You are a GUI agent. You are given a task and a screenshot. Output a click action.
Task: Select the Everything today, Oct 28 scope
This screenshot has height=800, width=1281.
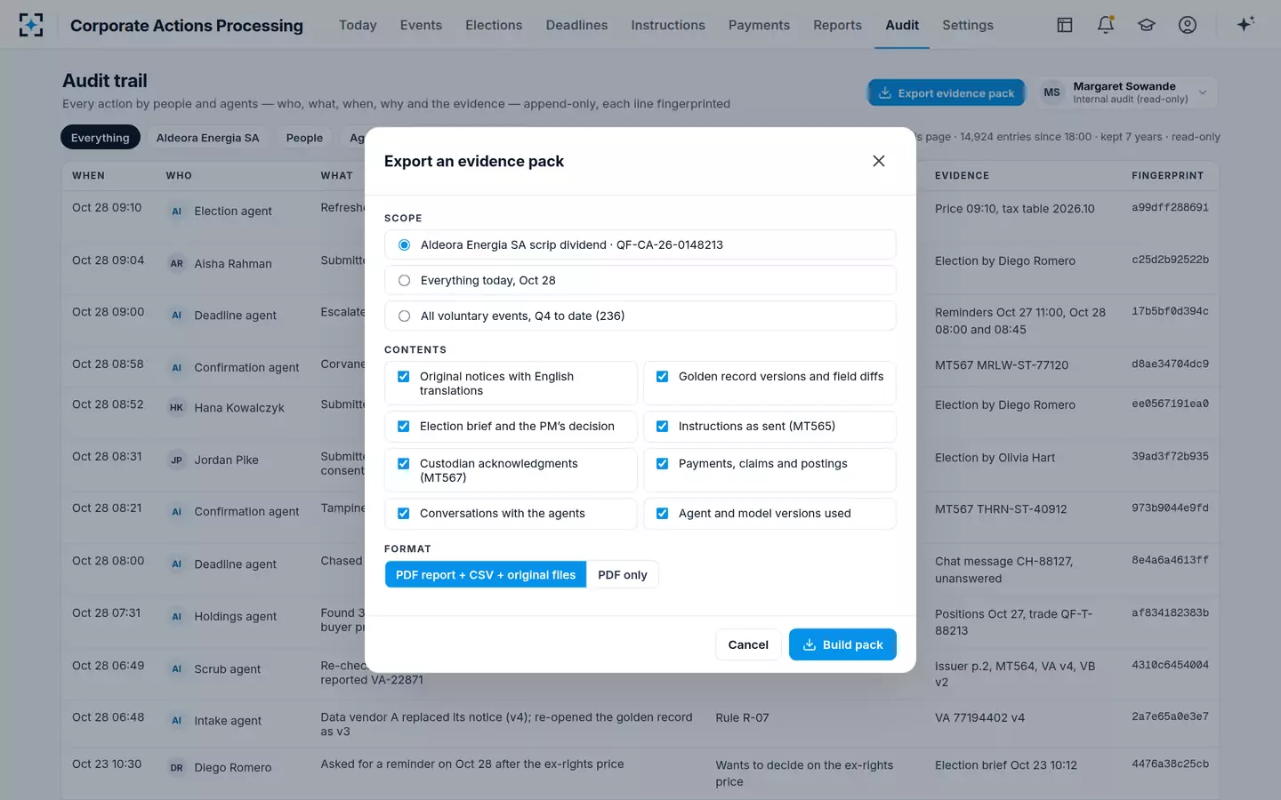click(x=640, y=280)
